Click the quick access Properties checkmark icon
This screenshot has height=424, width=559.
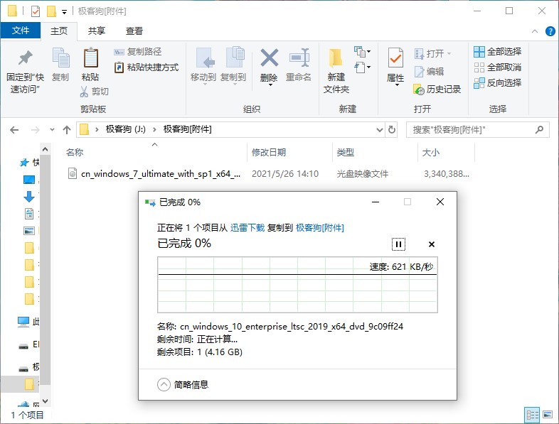pos(36,11)
